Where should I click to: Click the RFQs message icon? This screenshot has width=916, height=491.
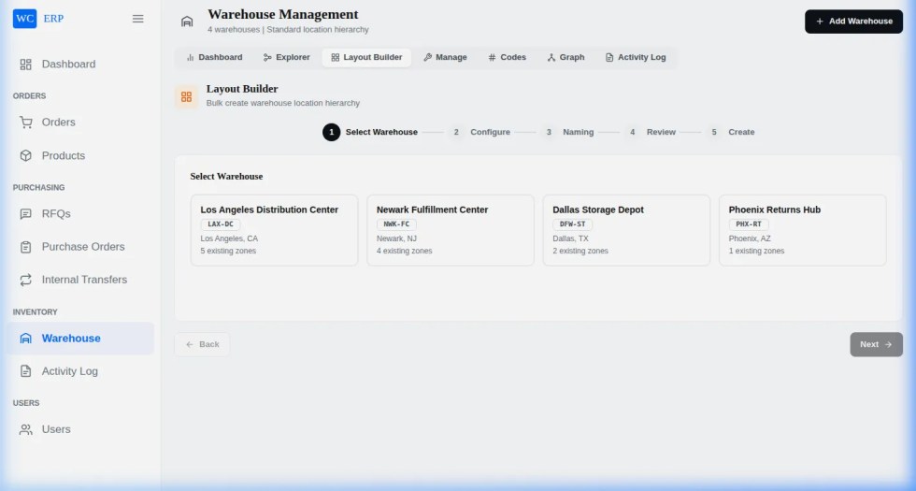click(x=26, y=214)
